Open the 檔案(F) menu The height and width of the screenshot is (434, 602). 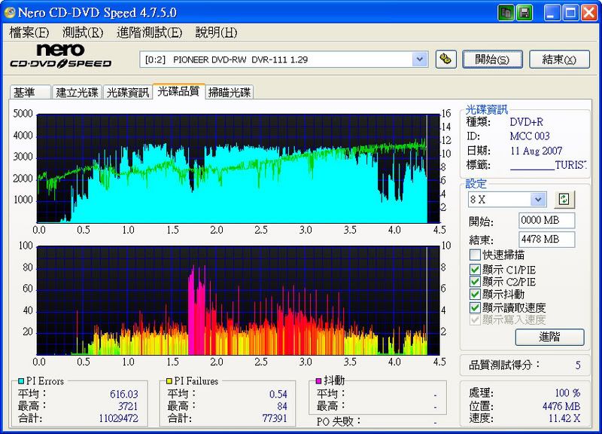point(29,32)
